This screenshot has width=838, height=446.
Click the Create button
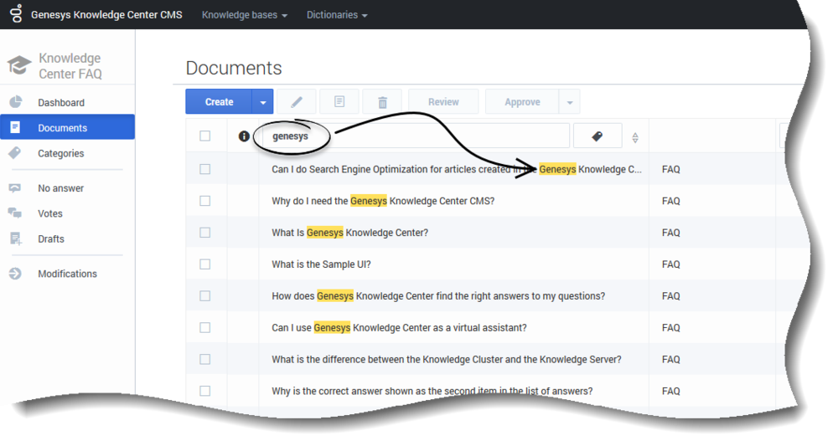[x=219, y=101]
